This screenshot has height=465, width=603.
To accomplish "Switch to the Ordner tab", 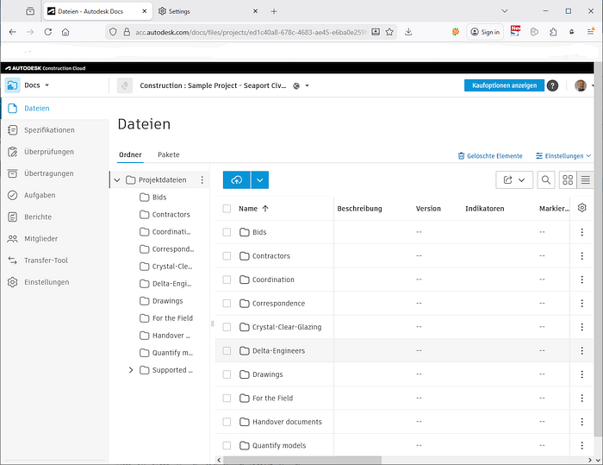I will point(130,154).
